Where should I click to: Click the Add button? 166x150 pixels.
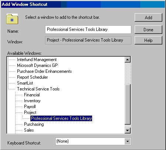148,18
